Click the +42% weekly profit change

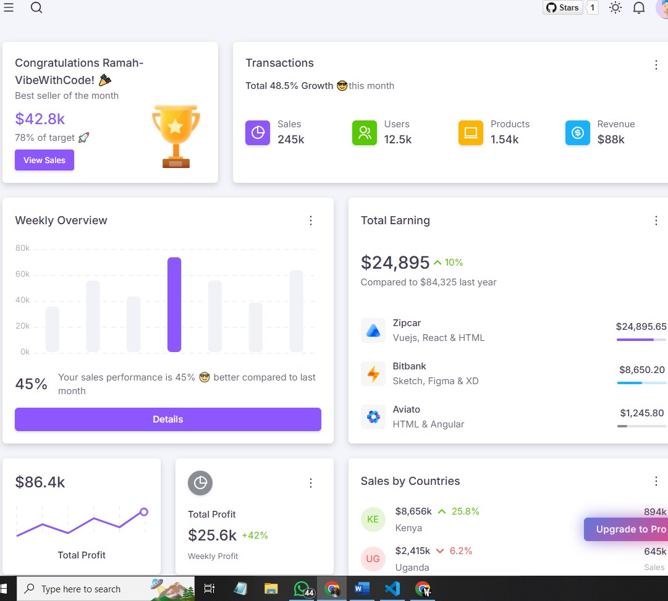pos(255,536)
